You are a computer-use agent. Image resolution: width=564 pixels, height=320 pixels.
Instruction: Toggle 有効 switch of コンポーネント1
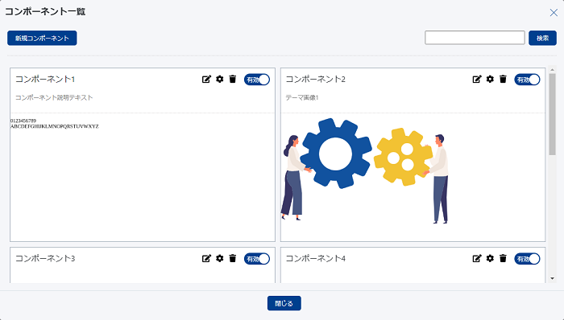(x=257, y=80)
